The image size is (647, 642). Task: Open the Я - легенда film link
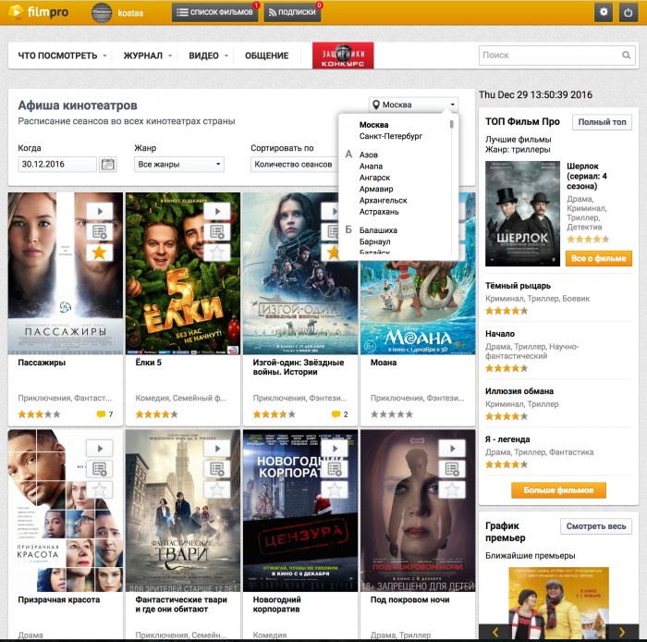pos(507,439)
